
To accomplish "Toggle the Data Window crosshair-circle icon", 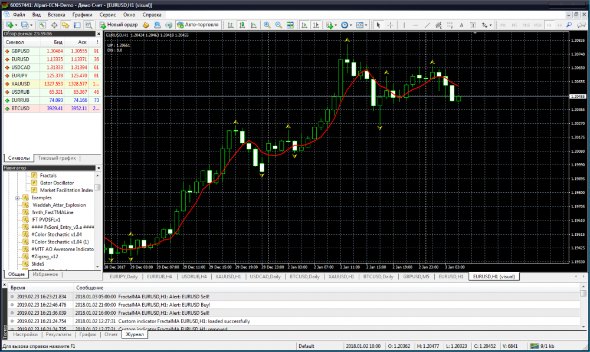I will (54, 25).
